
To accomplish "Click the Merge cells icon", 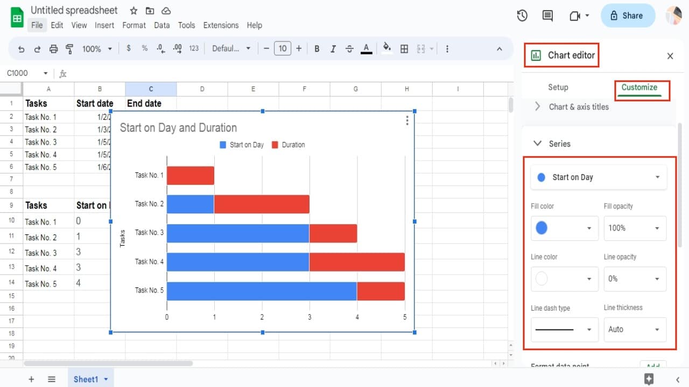I will 421,48.
